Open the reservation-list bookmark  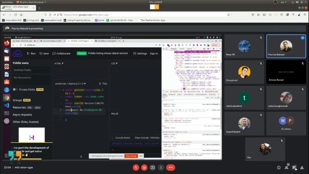[12, 20]
